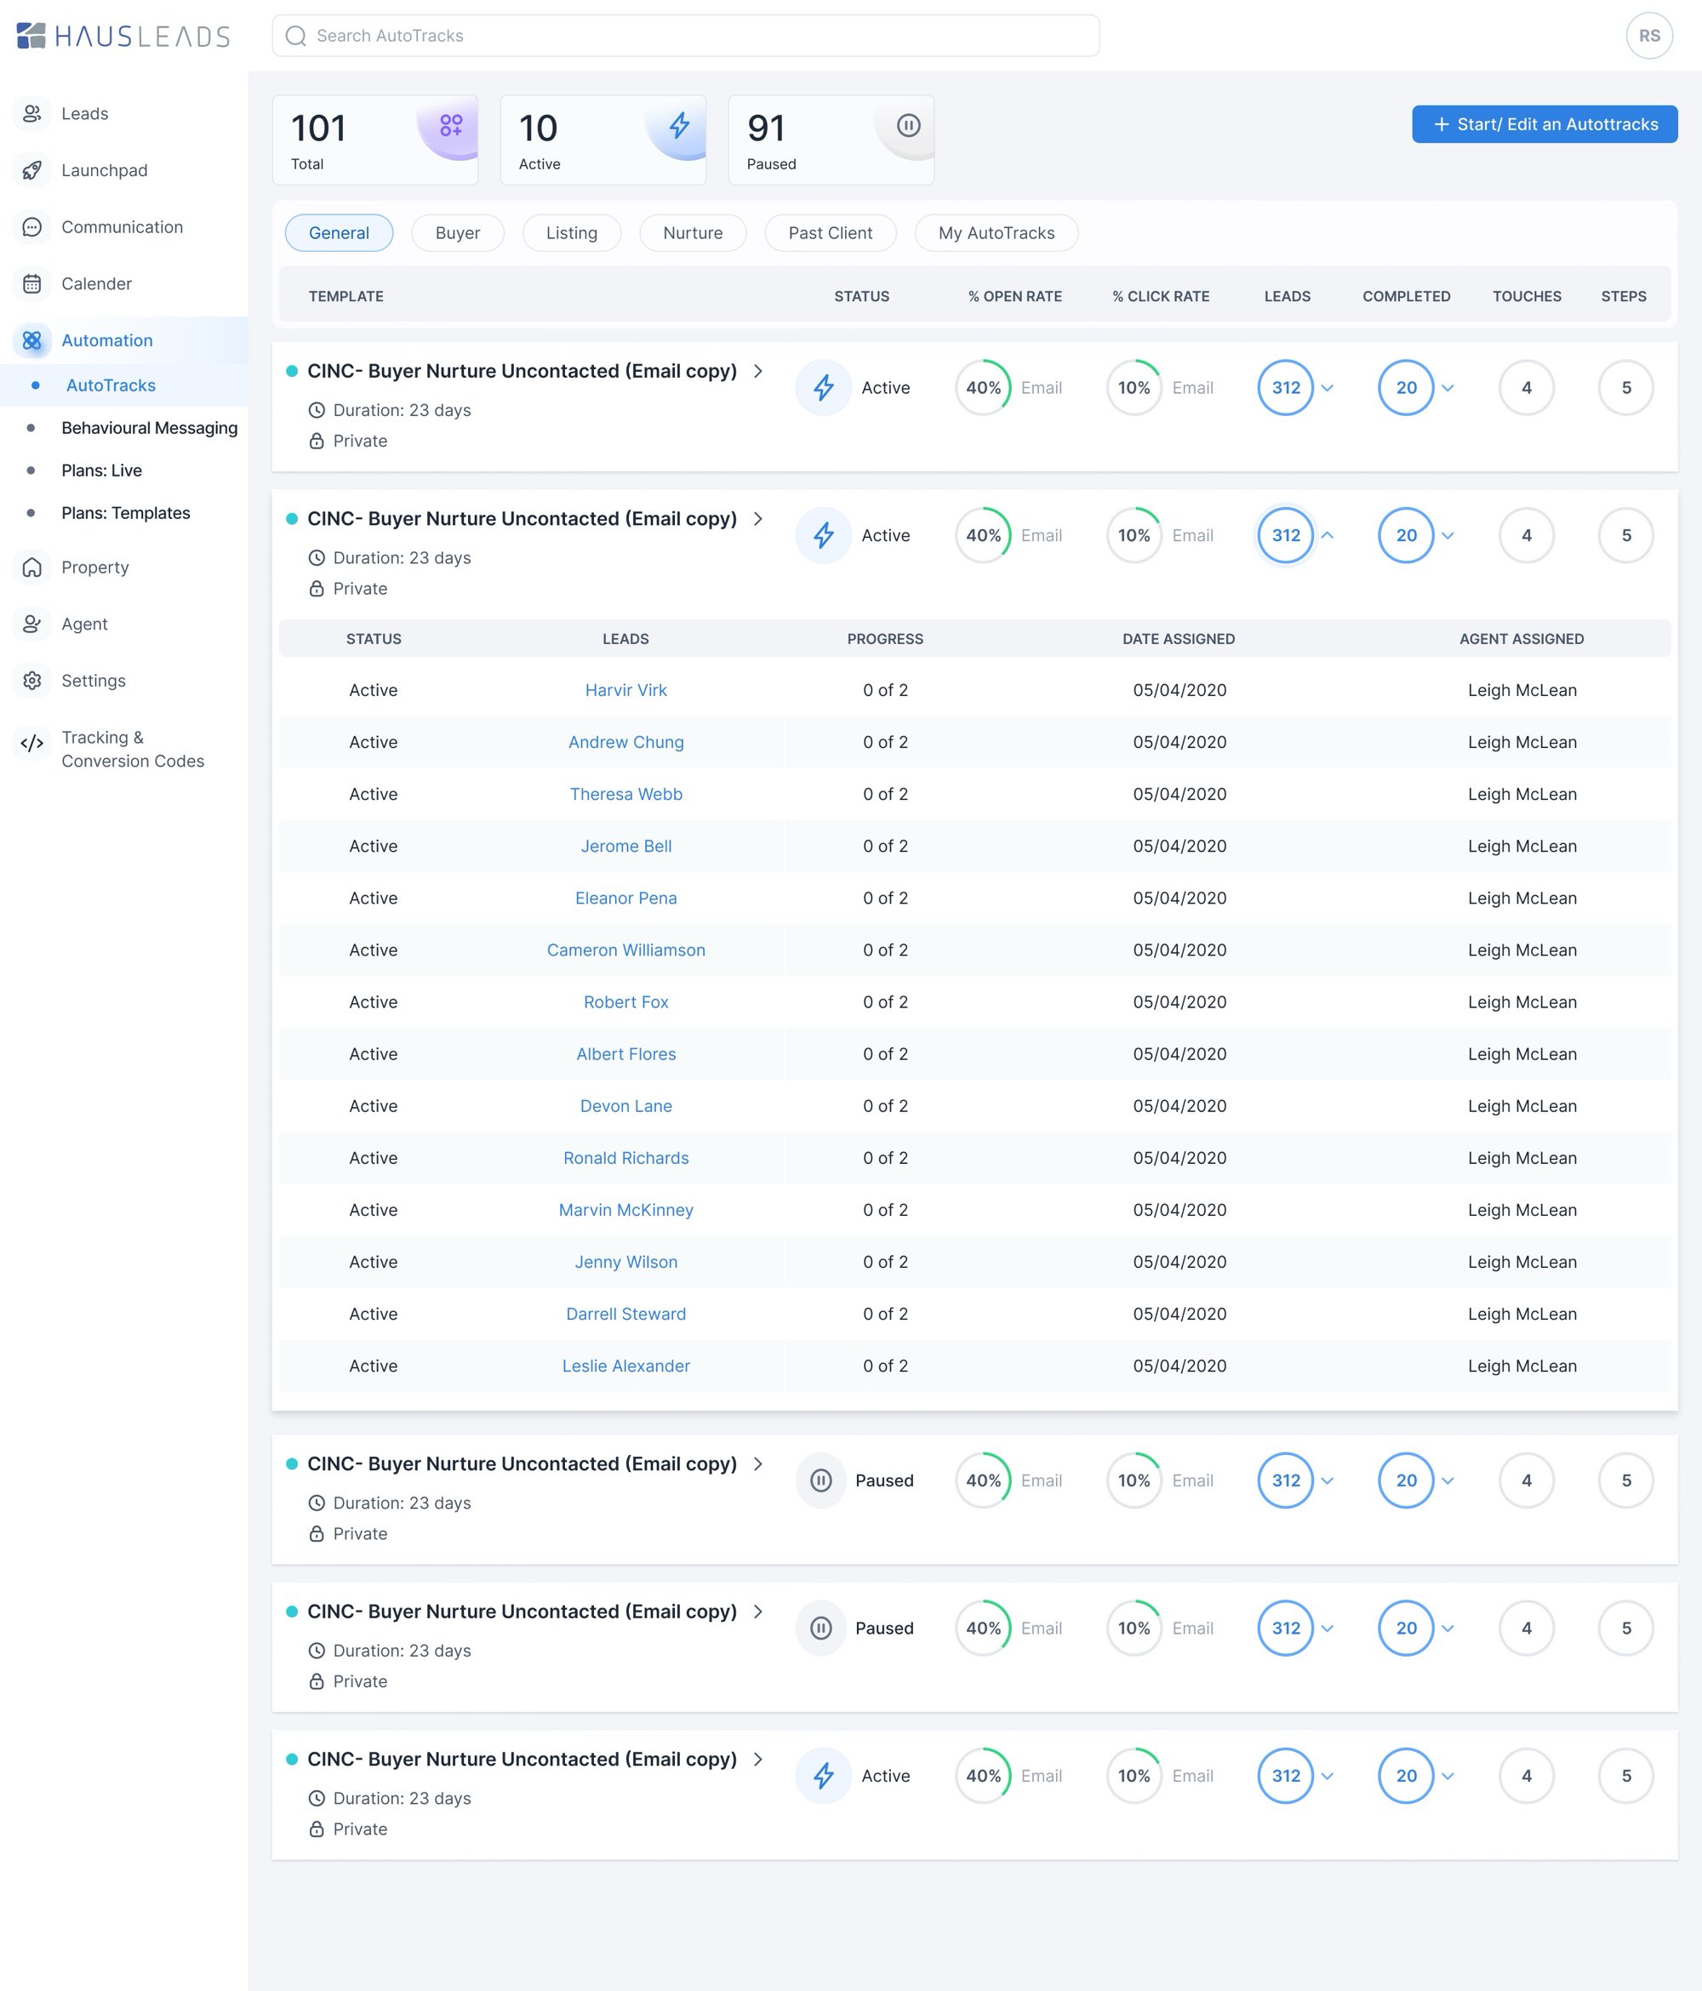Open Tracking & Conversion Codes icon
Screen dimensions: 1702x1991
pyautogui.click(x=31, y=743)
